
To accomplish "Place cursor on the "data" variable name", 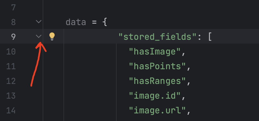I will tap(76, 22).
